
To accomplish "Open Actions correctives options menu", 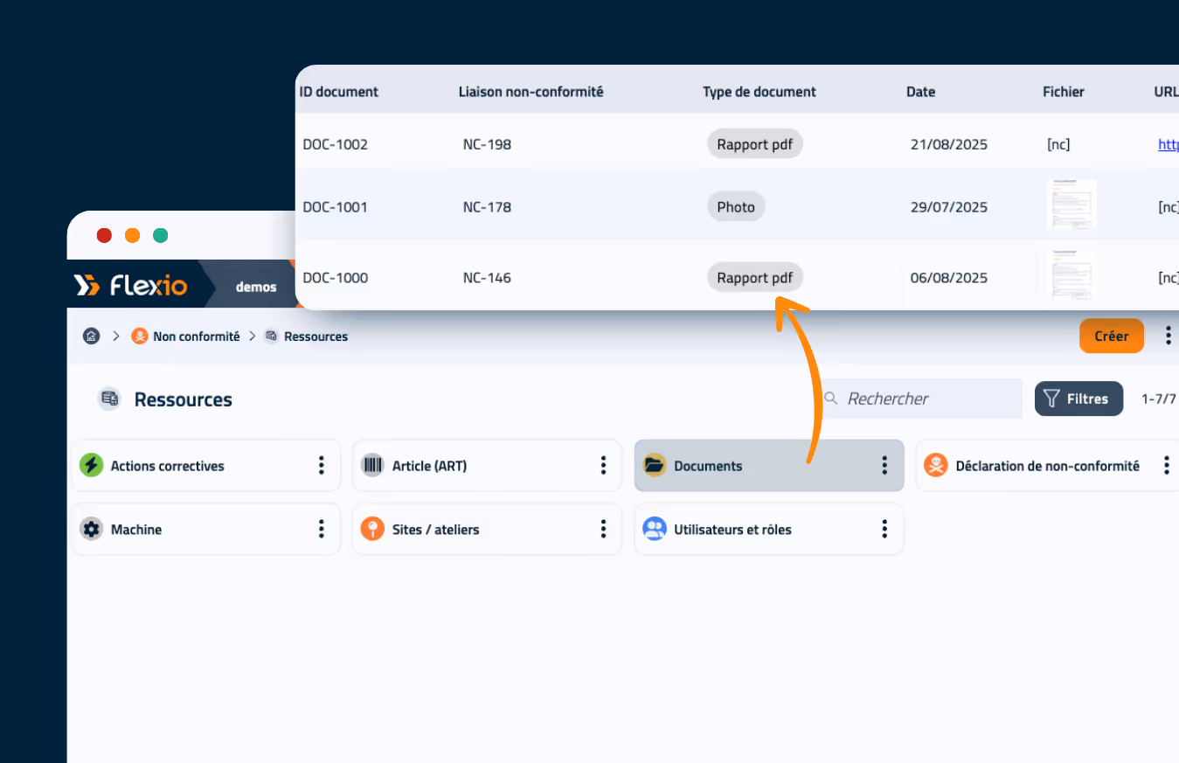I will (322, 465).
